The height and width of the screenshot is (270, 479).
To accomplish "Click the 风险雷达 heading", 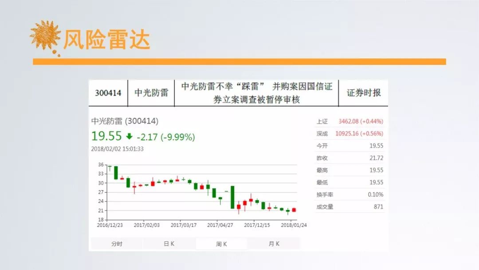I will pos(106,40).
